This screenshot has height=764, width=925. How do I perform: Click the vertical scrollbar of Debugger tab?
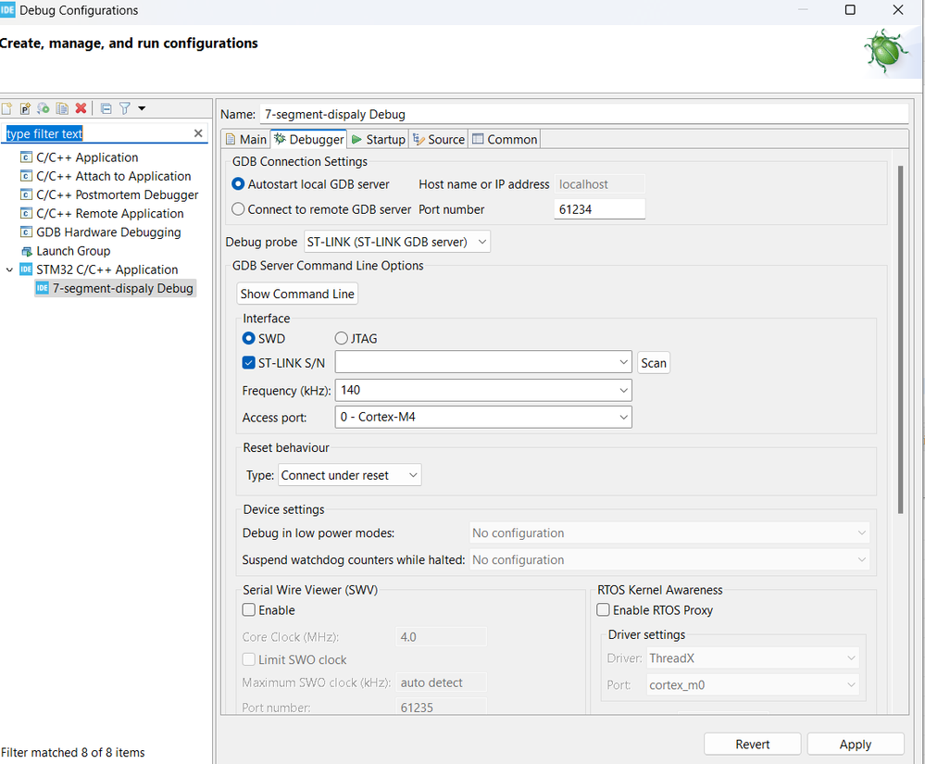pos(900,340)
